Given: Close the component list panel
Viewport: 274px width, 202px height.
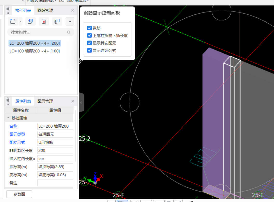Looking at the screenshot, I should [x=73, y=10].
